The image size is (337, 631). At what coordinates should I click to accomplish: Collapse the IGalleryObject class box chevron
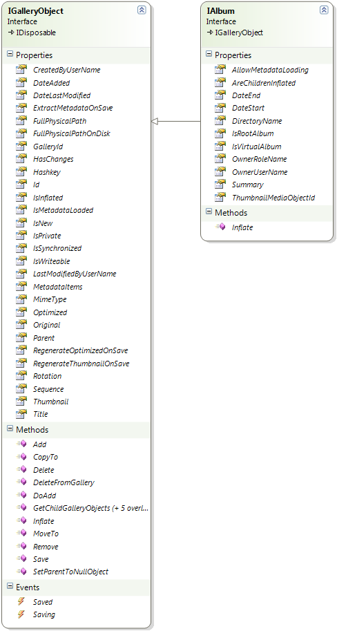[142, 10]
